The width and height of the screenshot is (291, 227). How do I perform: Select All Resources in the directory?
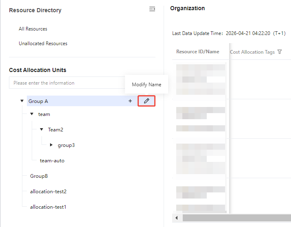pyautogui.click(x=33, y=29)
